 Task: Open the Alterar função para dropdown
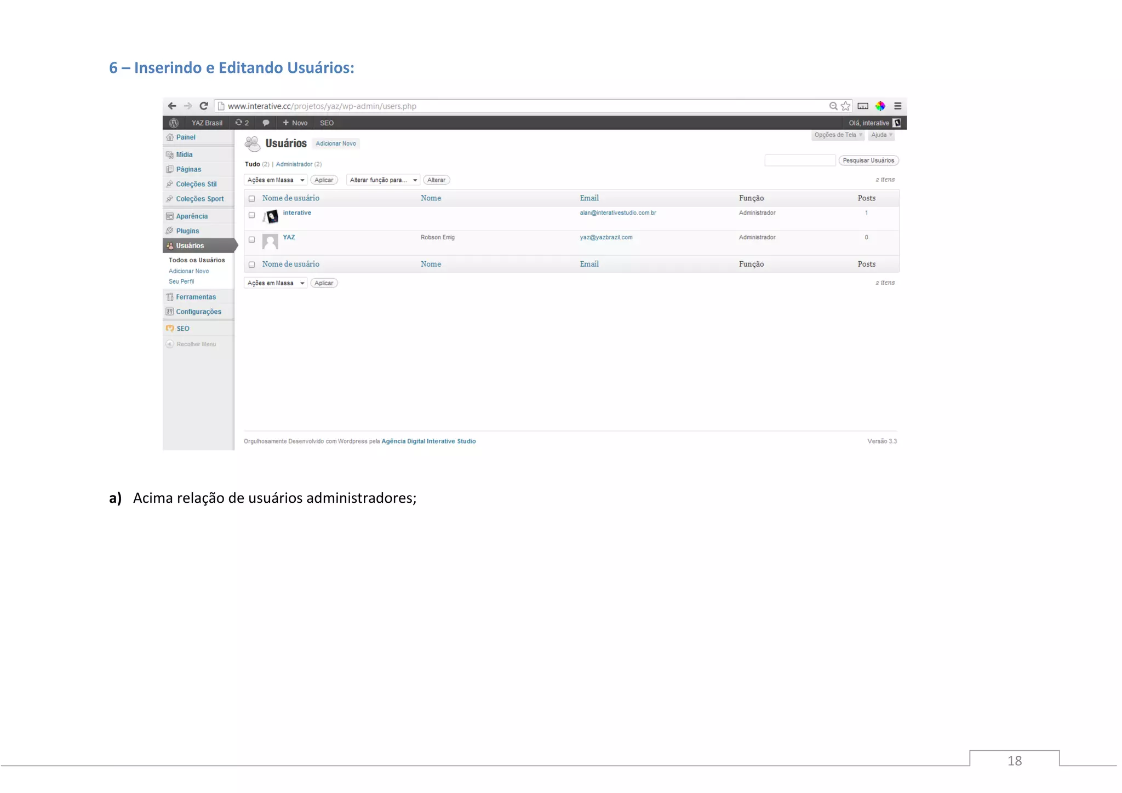click(383, 180)
